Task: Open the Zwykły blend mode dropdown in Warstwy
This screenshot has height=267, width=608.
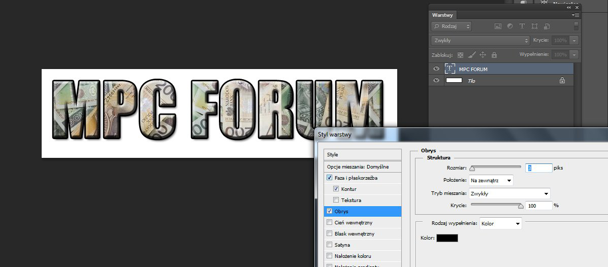Action: [481, 40]
